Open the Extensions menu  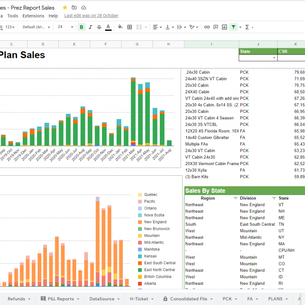pos(33,16)
